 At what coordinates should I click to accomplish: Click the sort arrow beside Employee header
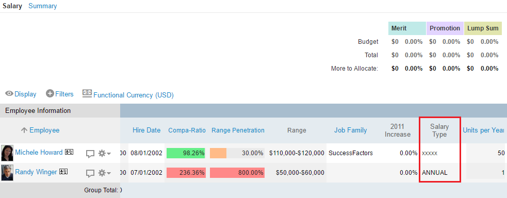click(x=24, y=130)
